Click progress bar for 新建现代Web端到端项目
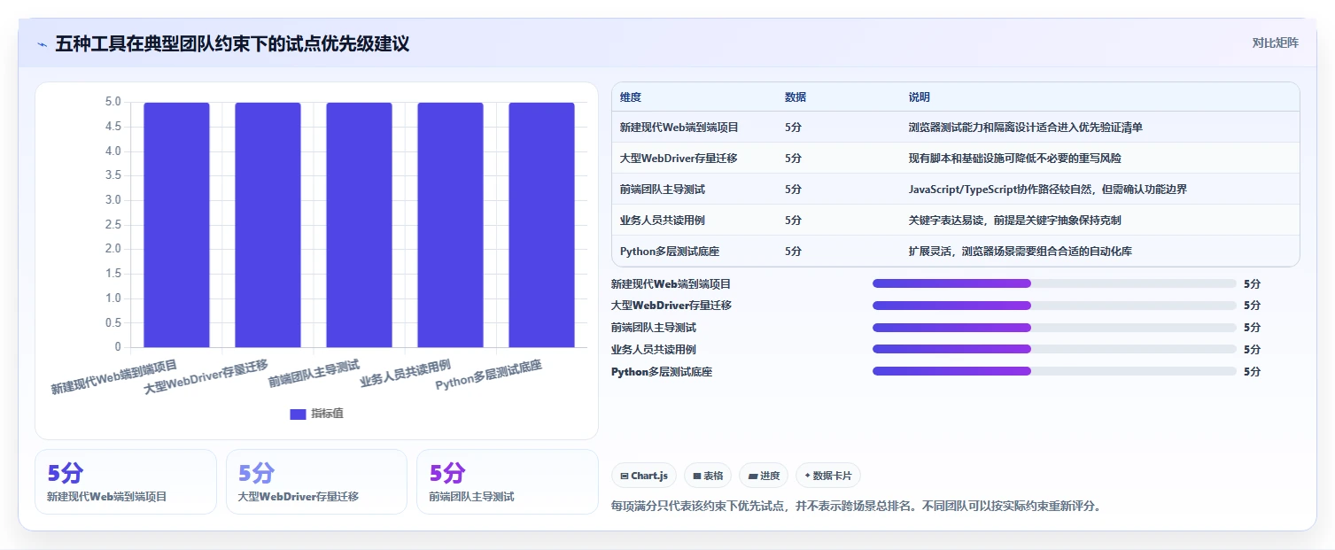1335x550 pixels. (1054, 283)
